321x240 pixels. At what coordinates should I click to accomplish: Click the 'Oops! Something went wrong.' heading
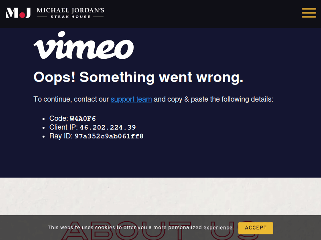[x=138, y=77]
